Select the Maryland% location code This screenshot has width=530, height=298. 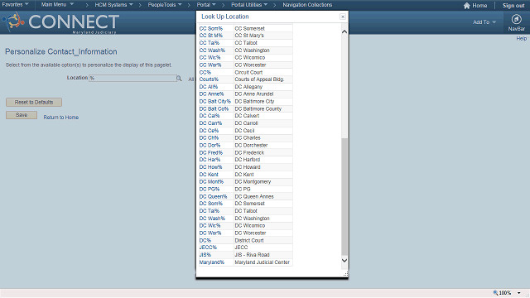(x=212, y=262)
